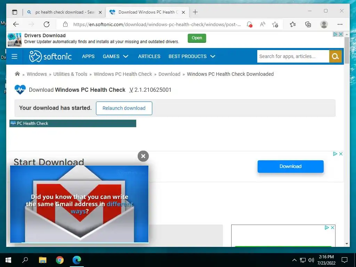Click the home breadcrumb icon
356x267 pixels.
point(17,74)
